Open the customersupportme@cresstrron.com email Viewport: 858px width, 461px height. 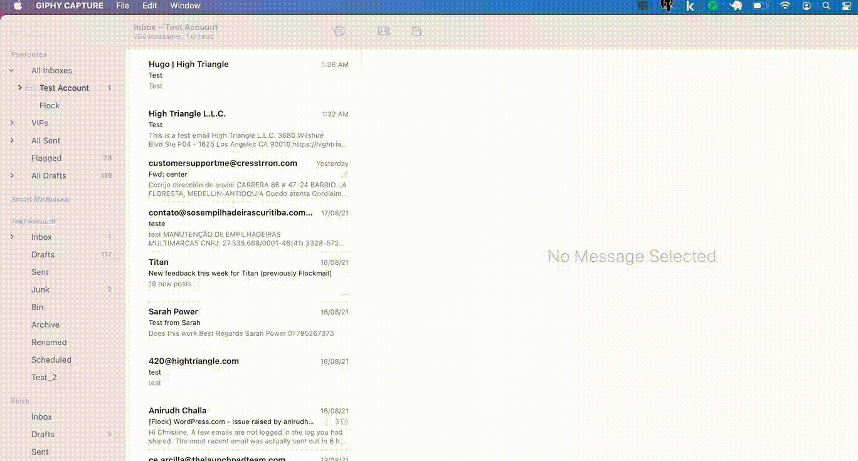point(248,179)
